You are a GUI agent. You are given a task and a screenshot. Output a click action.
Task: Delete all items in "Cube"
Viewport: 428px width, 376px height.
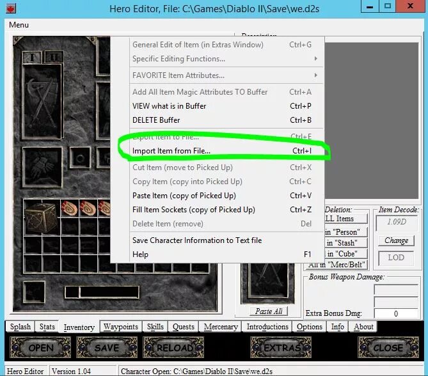[346, 254]
